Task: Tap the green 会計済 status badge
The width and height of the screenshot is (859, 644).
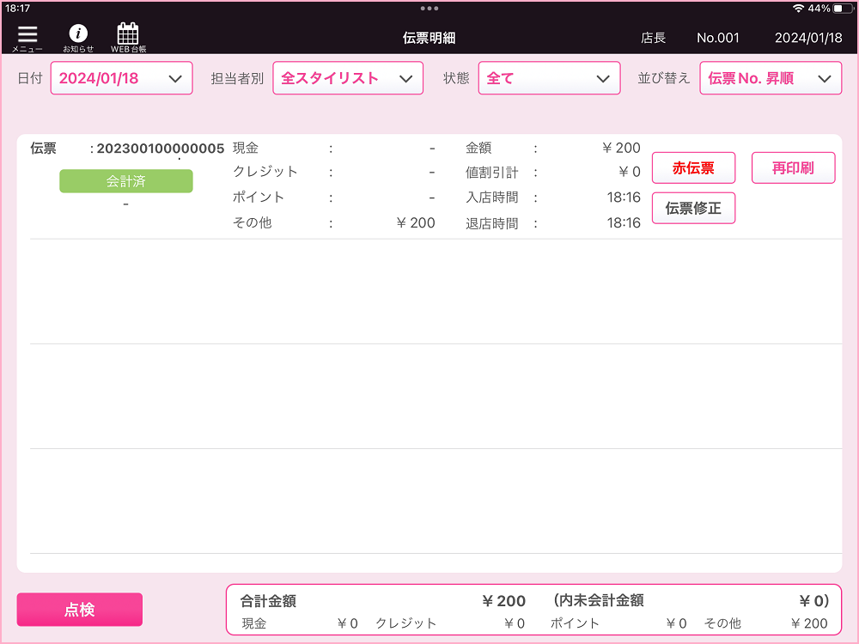Action: pos(126,181)
